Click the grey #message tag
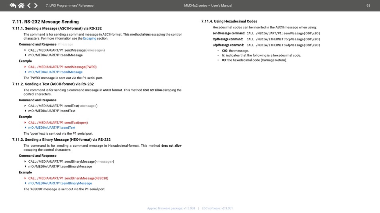380x213 pixels. (x=65, y=44)
